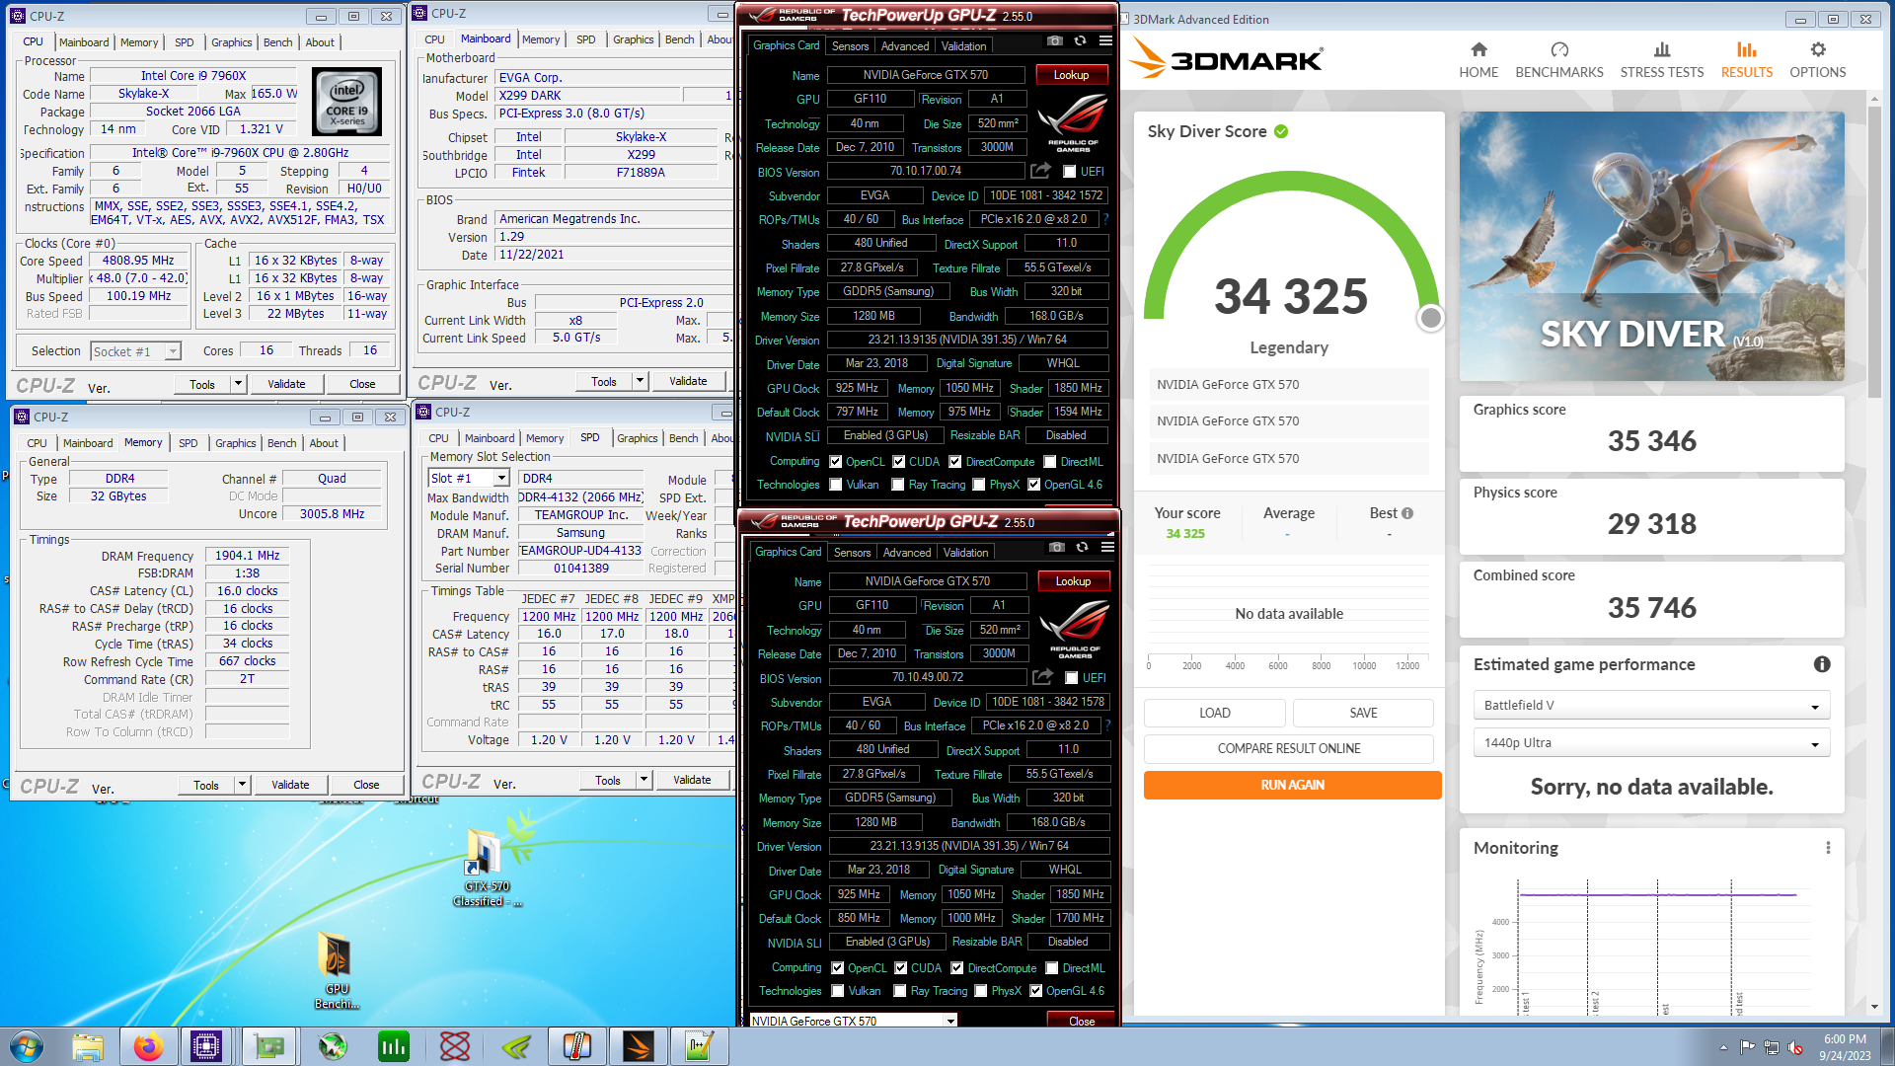Image resolution: width=1895 pixels, height=1066 pixels.
Task: Open the Windows Start menu orb
Action: (x=27, y=1046)
